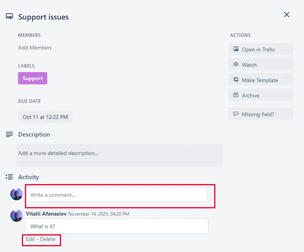Watch this card

pos(261,64)
